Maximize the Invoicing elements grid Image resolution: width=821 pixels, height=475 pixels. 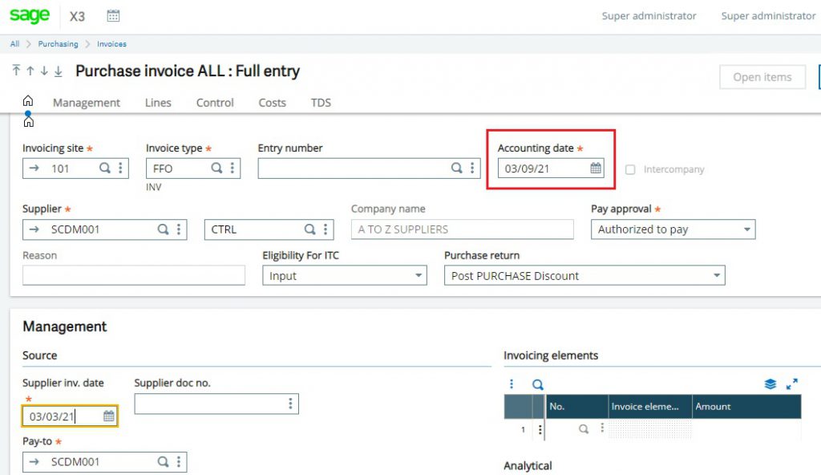pos(792,384)
